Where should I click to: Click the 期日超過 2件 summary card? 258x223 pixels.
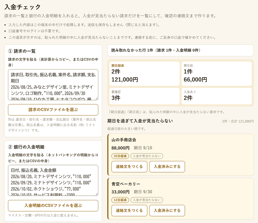click(x=144, y=73)
